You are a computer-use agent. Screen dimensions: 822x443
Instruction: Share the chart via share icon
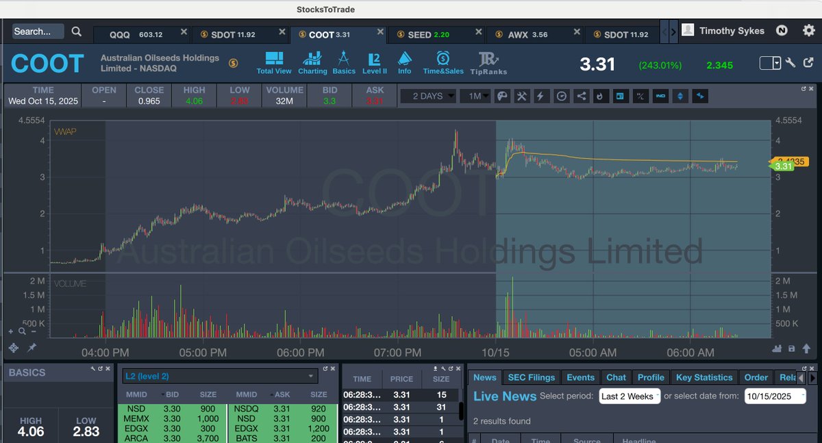tap(581, 97)
